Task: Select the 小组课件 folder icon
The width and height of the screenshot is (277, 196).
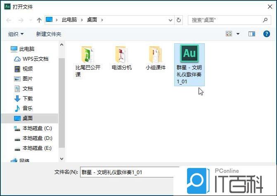Action: point(155,54)
